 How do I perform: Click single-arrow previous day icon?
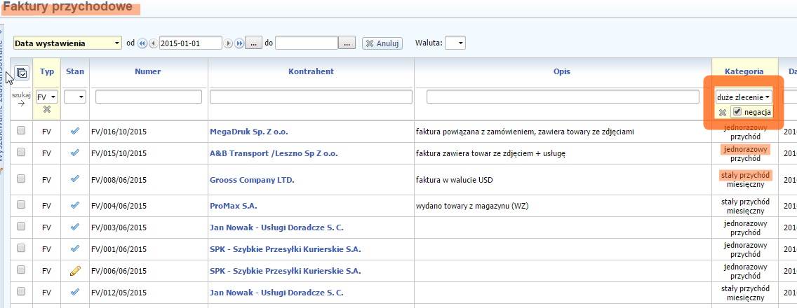(x=153, y=43)
